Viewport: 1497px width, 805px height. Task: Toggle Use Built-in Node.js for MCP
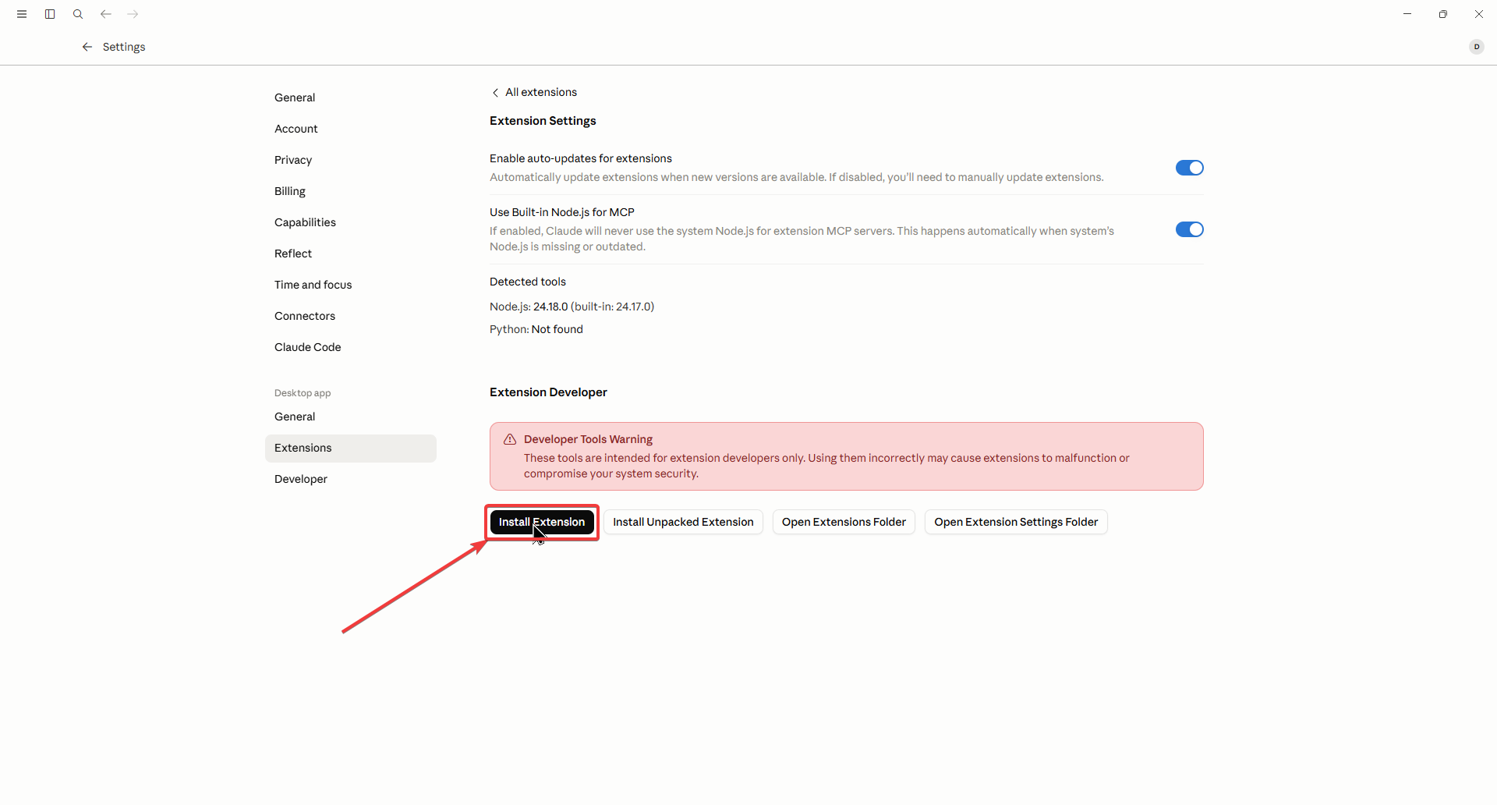click(1189, 229)
